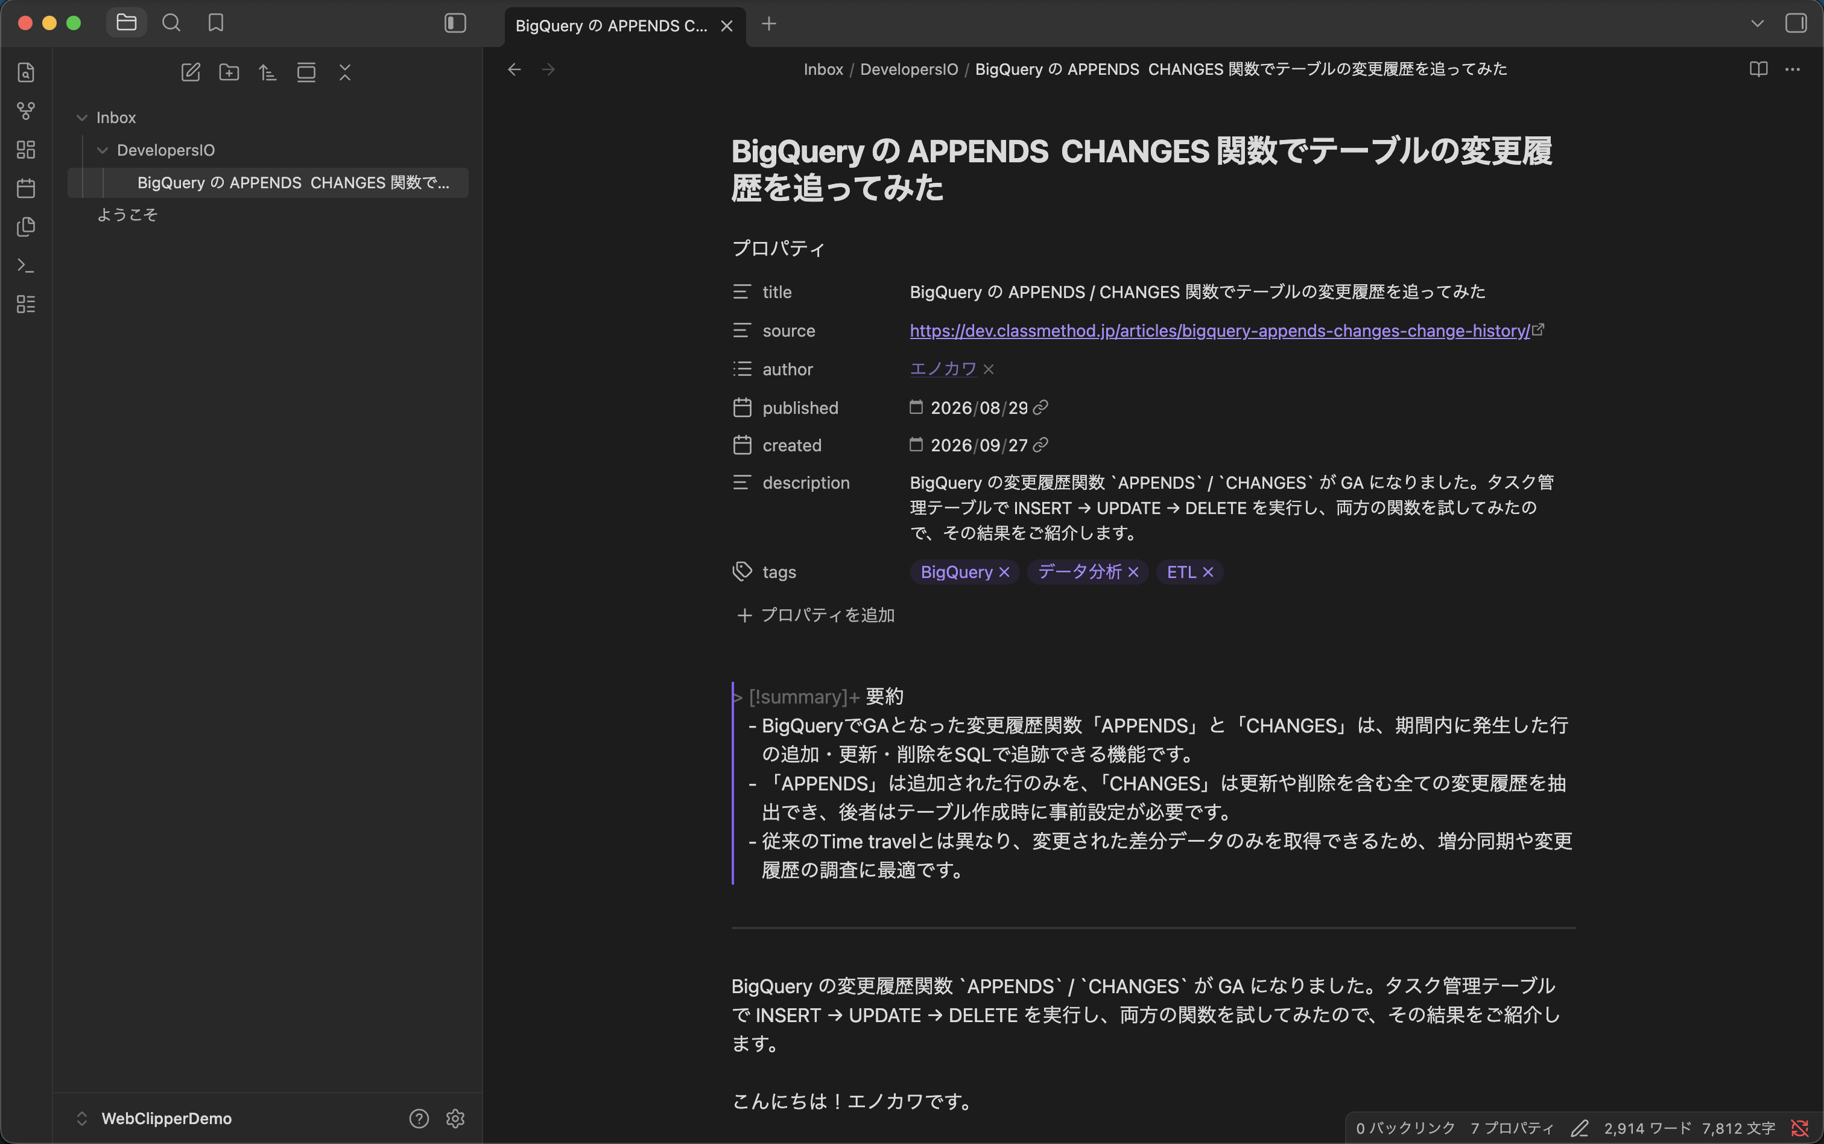Viewport: 1824px width, 1144px height.
Task: Open the tab list dropdown
Action: click(x=1758, y=24)
